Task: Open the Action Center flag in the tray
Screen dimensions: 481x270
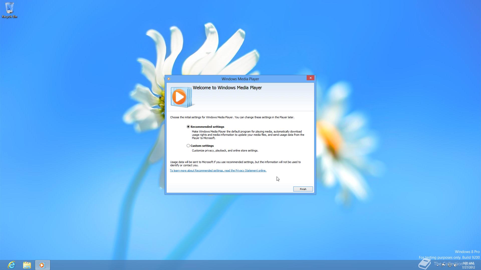Action: tap(443, 265)
